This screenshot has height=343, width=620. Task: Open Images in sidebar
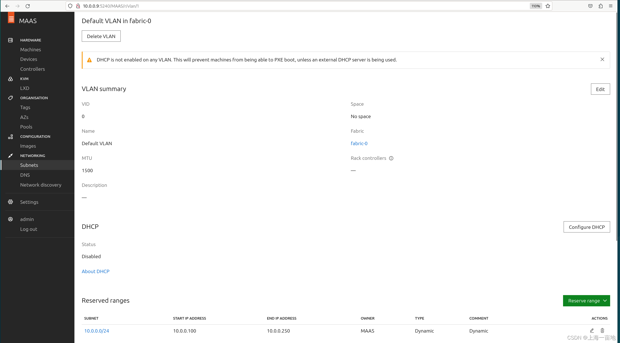point(28,146)
